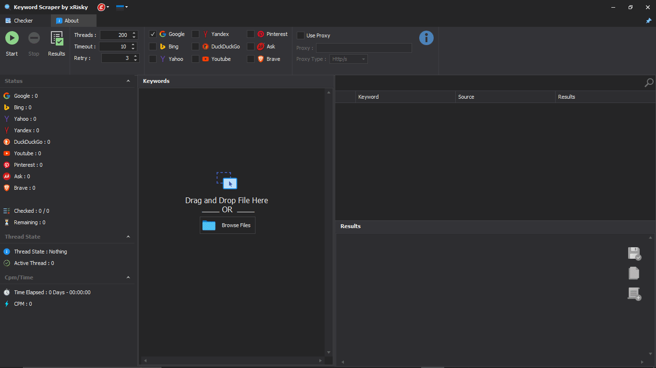Increase the Threads value with up arrow

pos(134,33)
